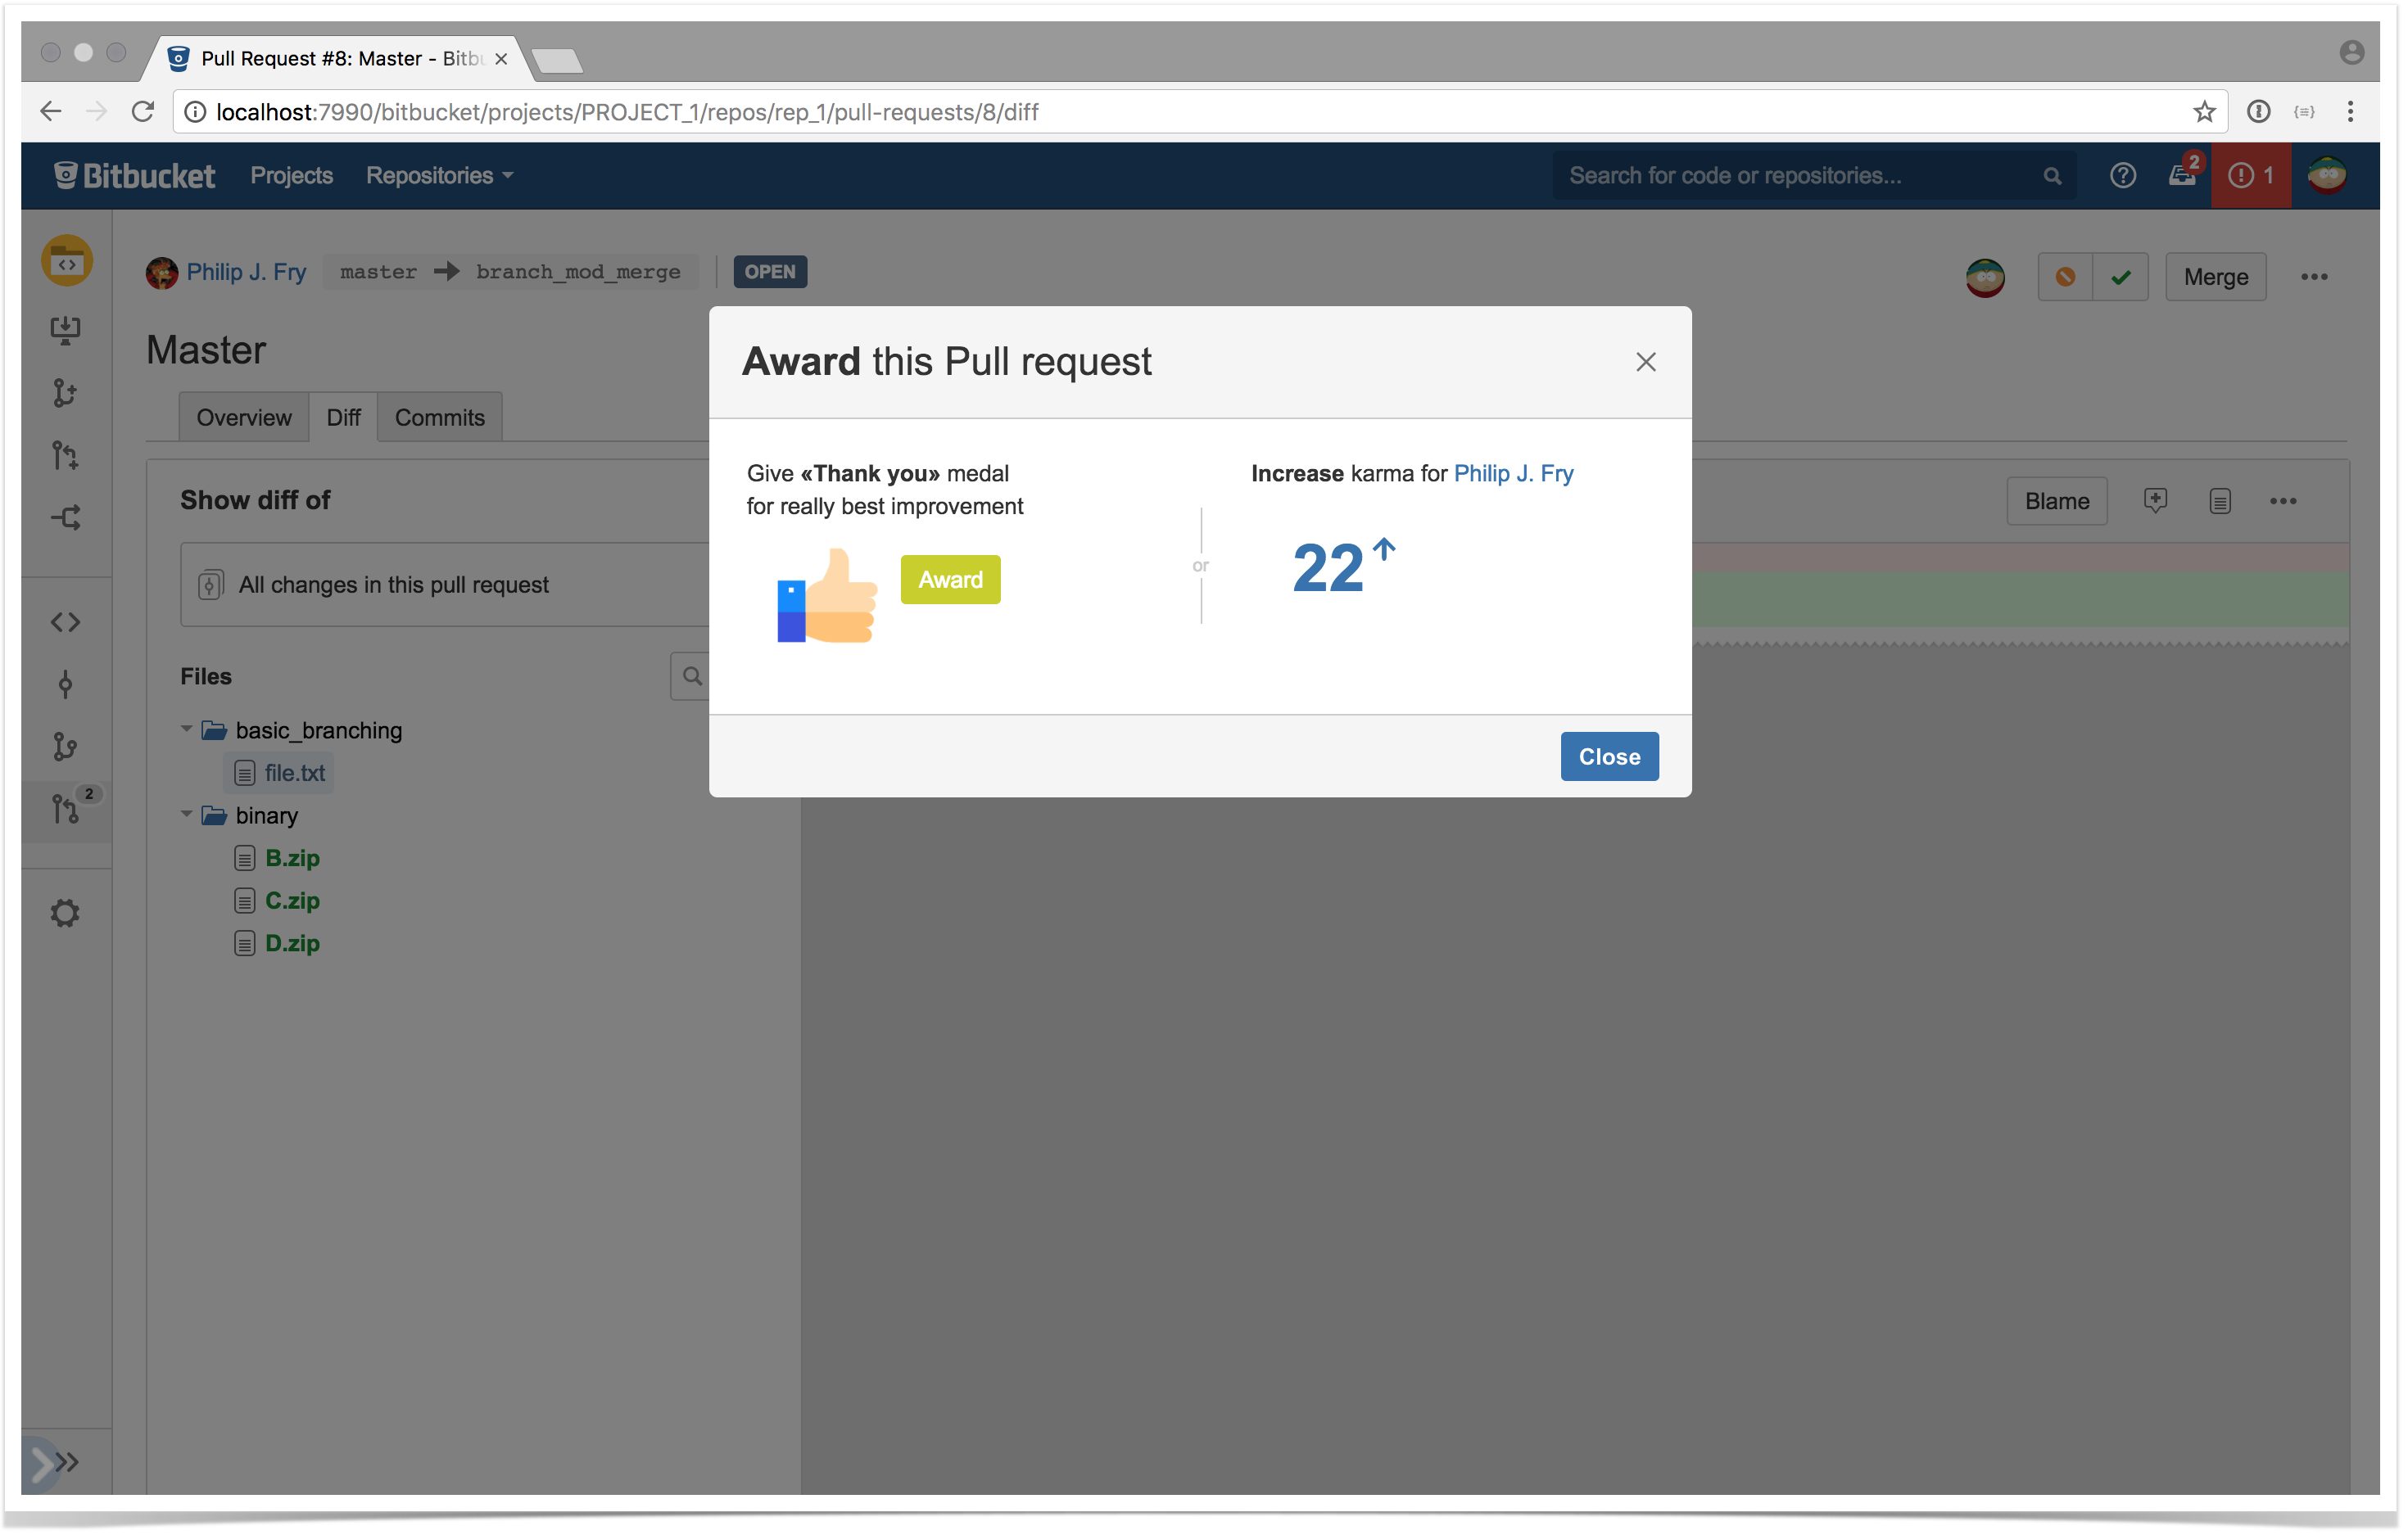This screenshot has width=2408, height=1535.
Task: Open Philip J. Fry link in dialog
Action: (x=1513, y=472)
